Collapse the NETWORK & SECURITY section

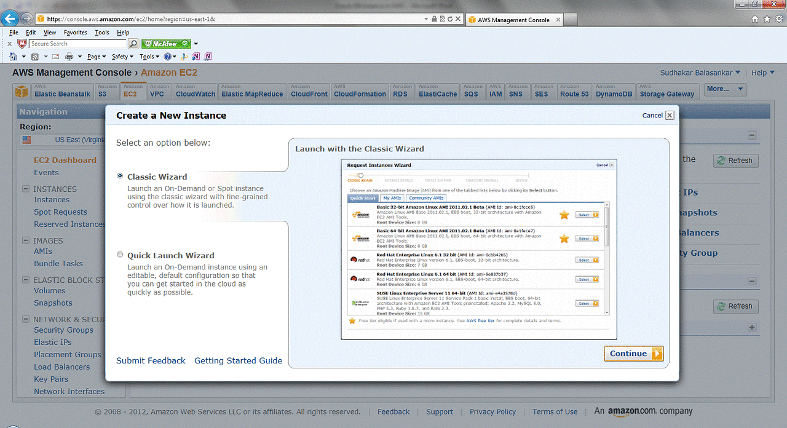coord(26,319)
